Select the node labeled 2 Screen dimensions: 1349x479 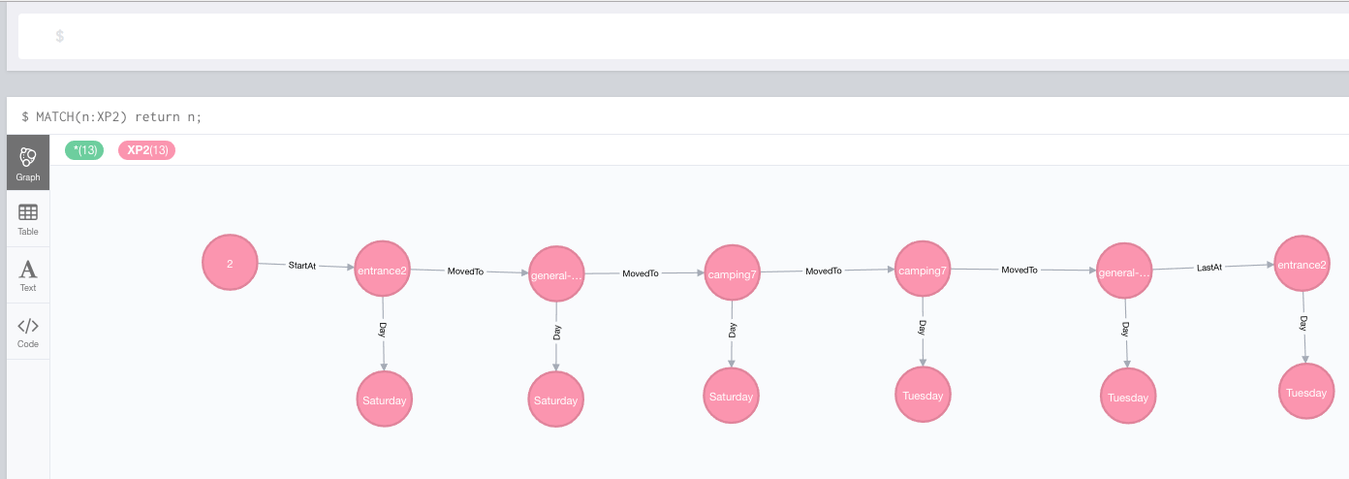(230, 263)
